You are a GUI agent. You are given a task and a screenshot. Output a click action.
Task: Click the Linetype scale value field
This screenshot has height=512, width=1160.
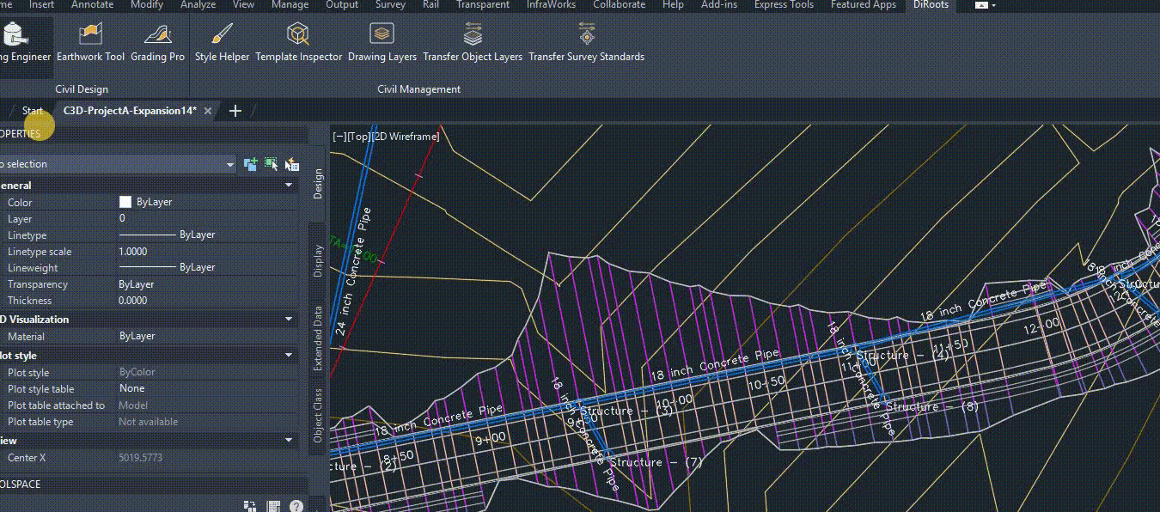(206, 252)
